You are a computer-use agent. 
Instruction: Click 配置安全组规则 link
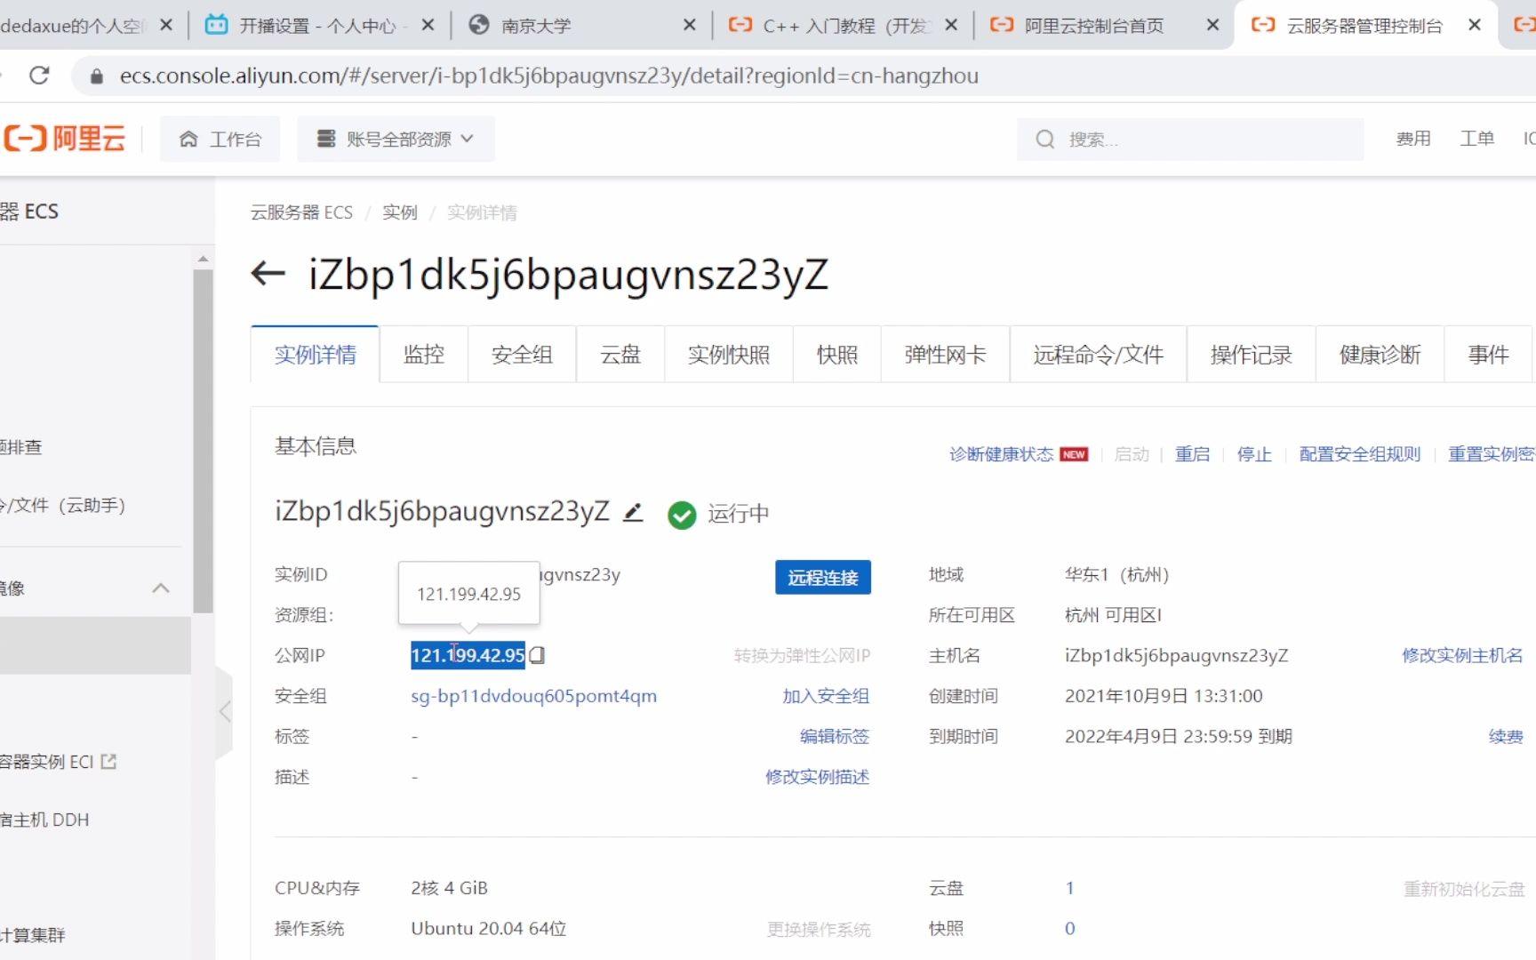tap(1360, 454)
